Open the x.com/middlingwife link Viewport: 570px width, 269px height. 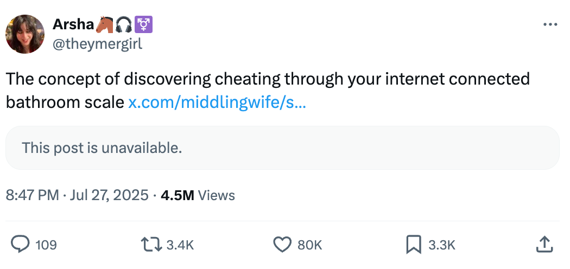coord(217,103)
